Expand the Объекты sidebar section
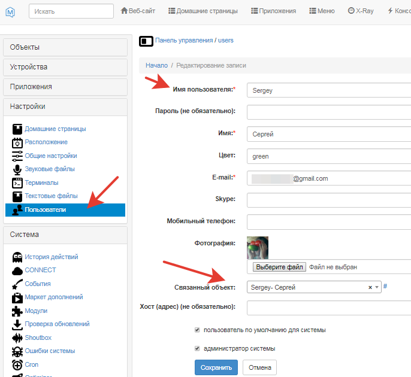 65,47
